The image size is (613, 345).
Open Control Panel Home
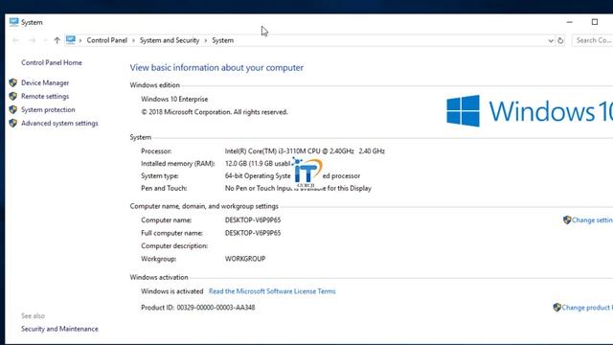(52, 62)
